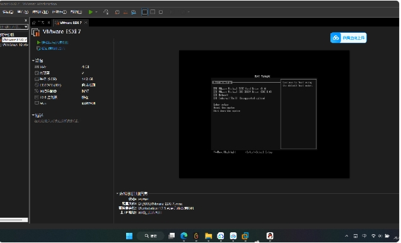
Task: Open the library search filter dropdown
Action: coord(26,27)
